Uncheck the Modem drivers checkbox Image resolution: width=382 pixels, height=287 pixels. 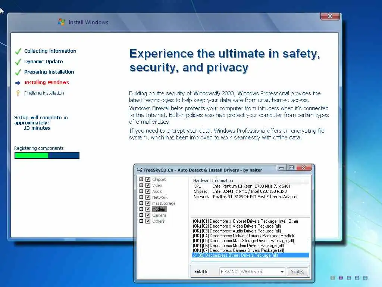[x=148, y=209]
